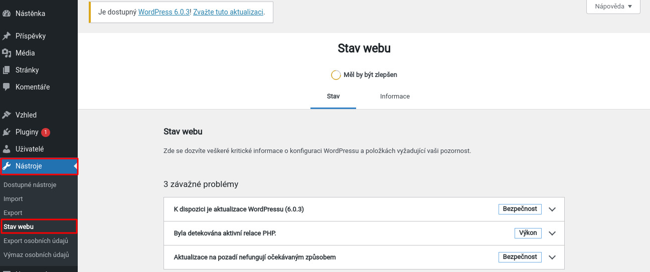Image resolution: width=650 pixels, height=272 pixels.
Task: Expand the background updates issue
Action: (x=552, y=257)
